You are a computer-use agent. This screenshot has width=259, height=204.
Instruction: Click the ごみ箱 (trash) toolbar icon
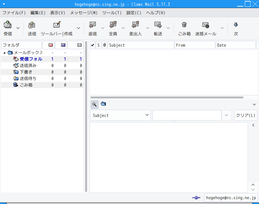coord(184,25)
